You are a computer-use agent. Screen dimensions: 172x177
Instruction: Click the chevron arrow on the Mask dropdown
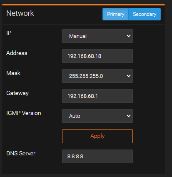(129, 76)
